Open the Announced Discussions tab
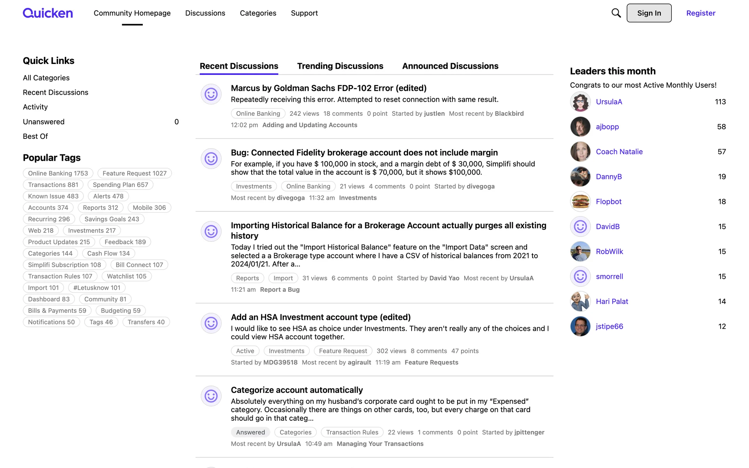 [x=450, y=66]
